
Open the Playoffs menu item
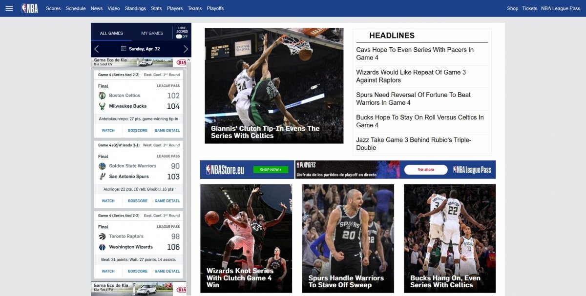(215, 8)
